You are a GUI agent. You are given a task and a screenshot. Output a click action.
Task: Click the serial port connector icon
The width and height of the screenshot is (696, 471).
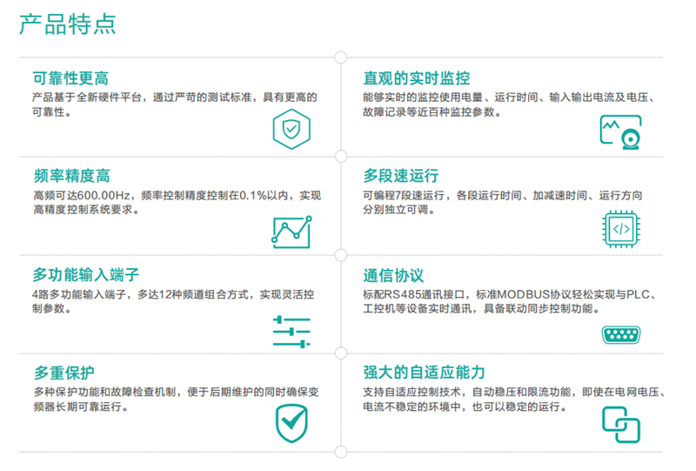click(620, 335)
